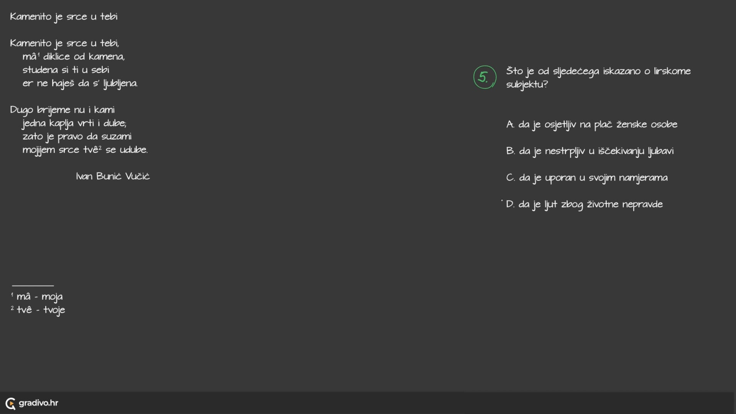Click the gradivo.hr text link
The height and width of the screenshot is (414, 736).
coord(38,403)
